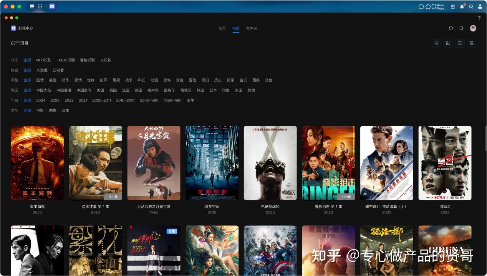487x276 pixels.
Task: Filter year by 1990-1981
Action: pyautogui.click(x=173, y=100)
